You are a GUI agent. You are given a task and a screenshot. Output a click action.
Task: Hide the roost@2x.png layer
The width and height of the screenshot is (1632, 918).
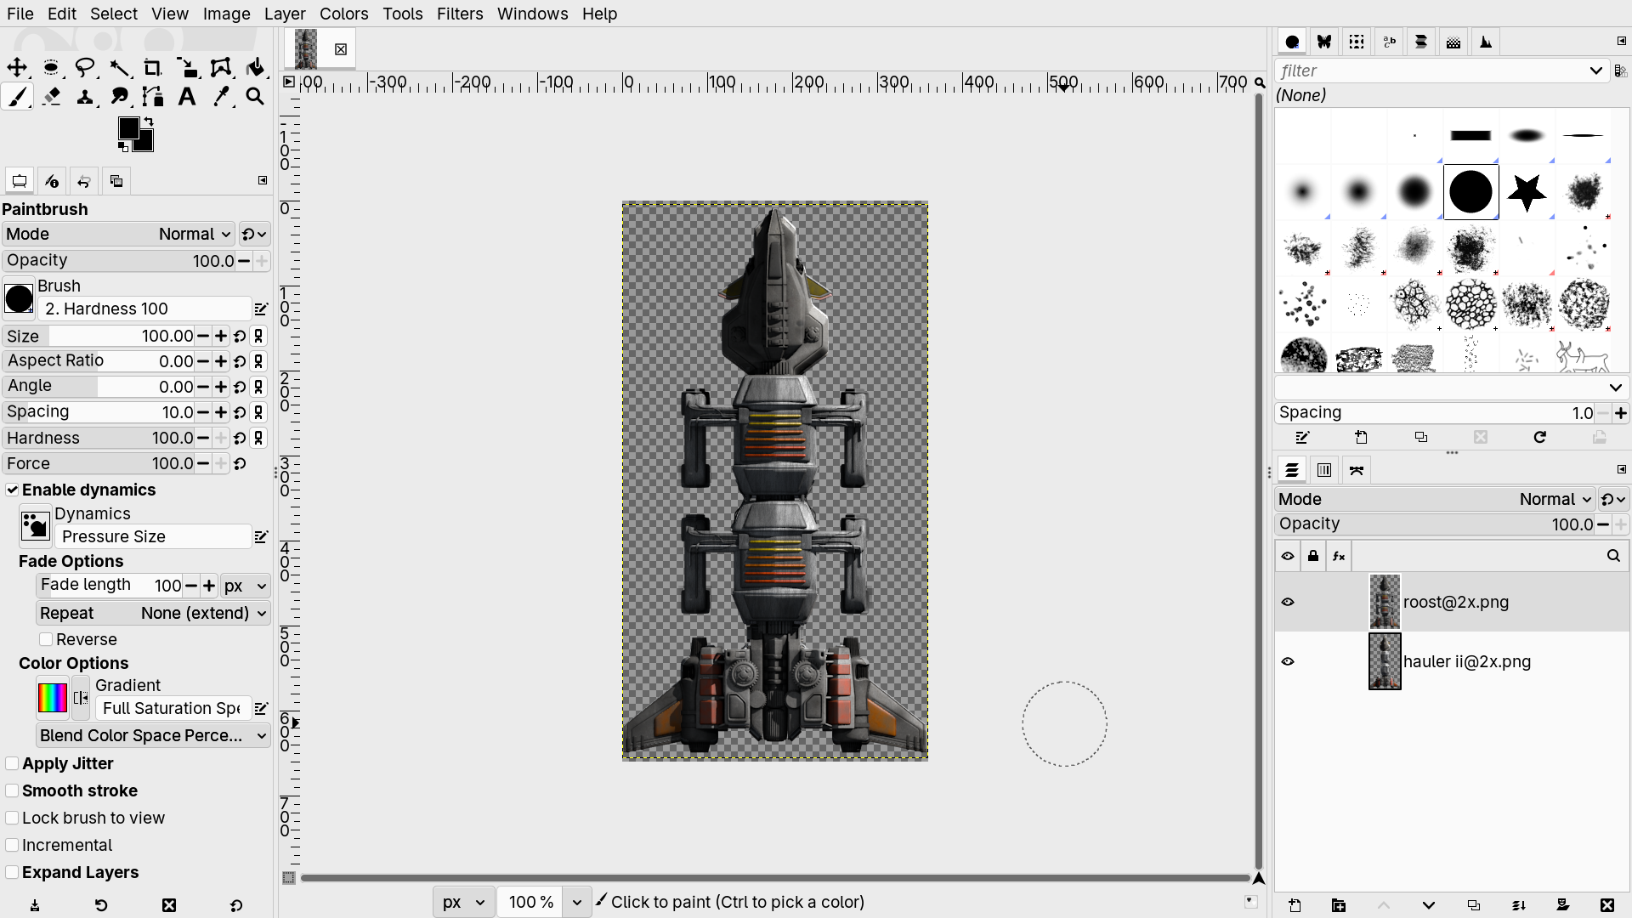(x=1288, y=603)
